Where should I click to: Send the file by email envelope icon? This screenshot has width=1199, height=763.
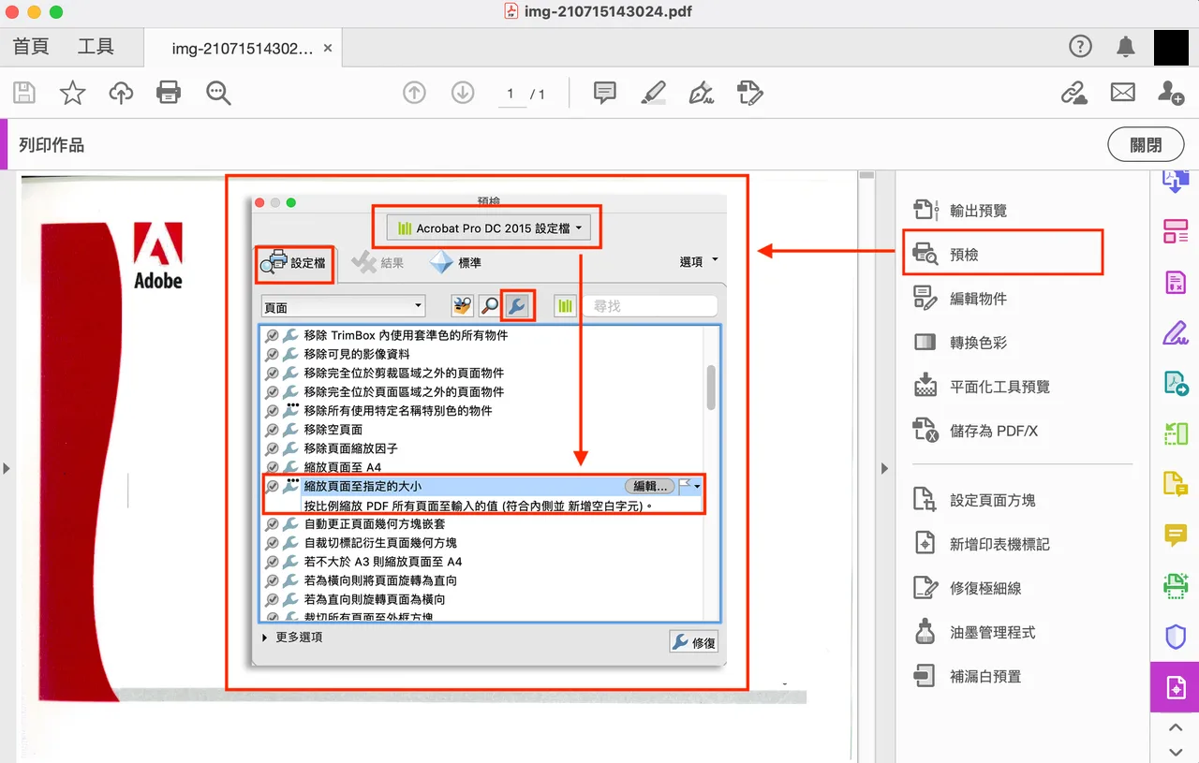[x=1122, y=93]
